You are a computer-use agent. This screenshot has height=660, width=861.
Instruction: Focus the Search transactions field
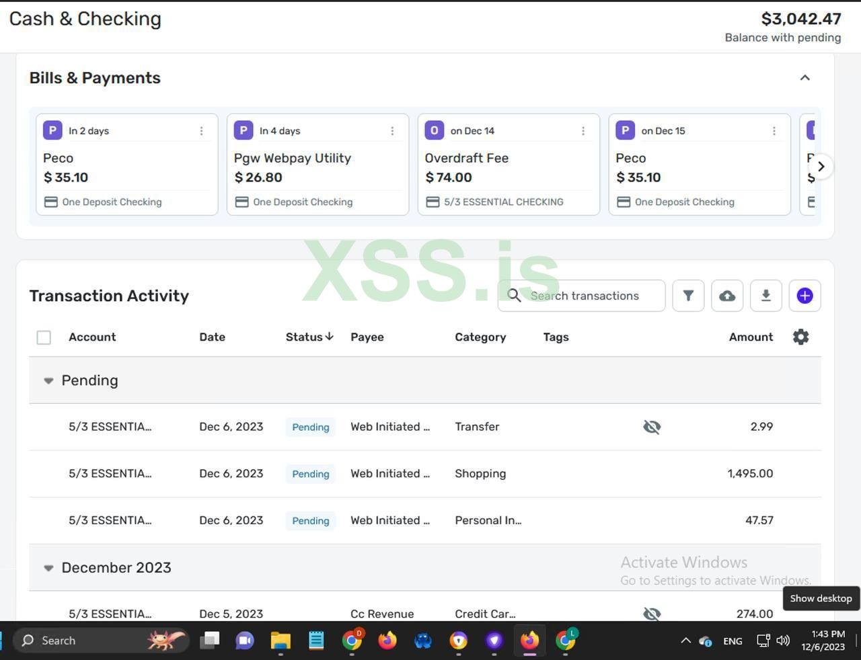point(582,296)
